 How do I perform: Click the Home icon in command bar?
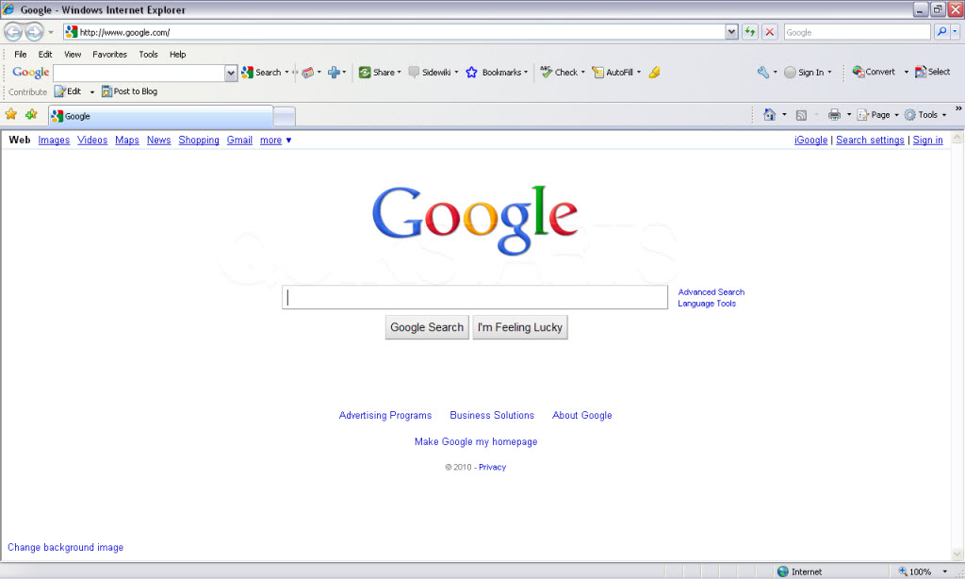click(769, 114)
